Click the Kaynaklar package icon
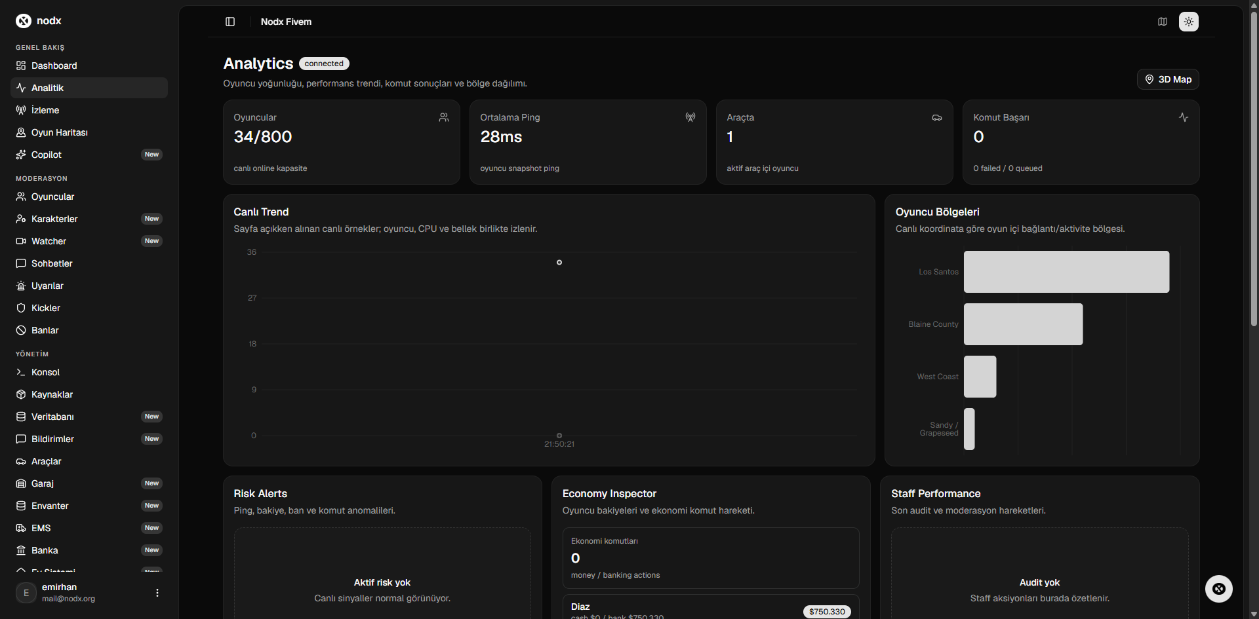The width and height of the screenshot is (1259, 619). tap(21, 394)
